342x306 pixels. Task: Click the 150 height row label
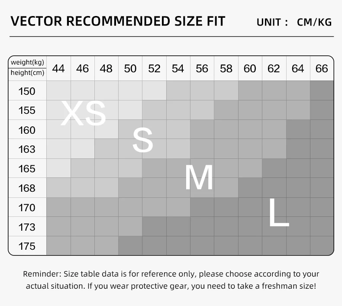(x=27, y=91)
